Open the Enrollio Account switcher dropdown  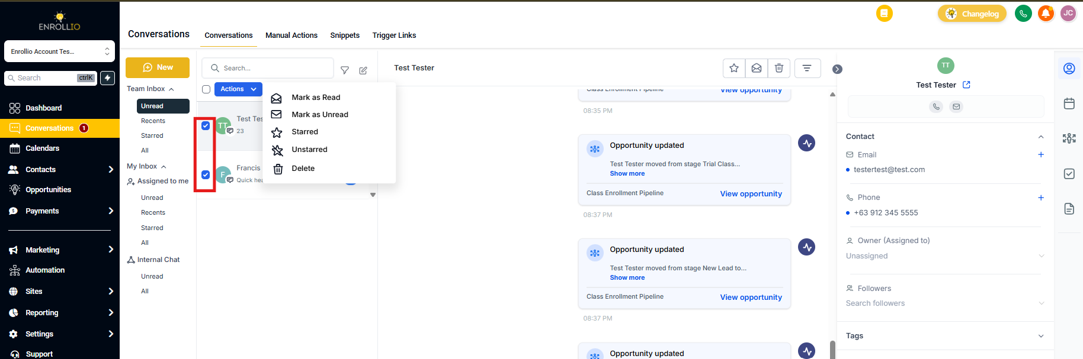click(x=59, y=51)
